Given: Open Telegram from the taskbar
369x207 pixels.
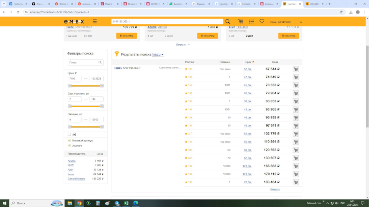Looking at the screenshot, I should [x=117, y=203].
